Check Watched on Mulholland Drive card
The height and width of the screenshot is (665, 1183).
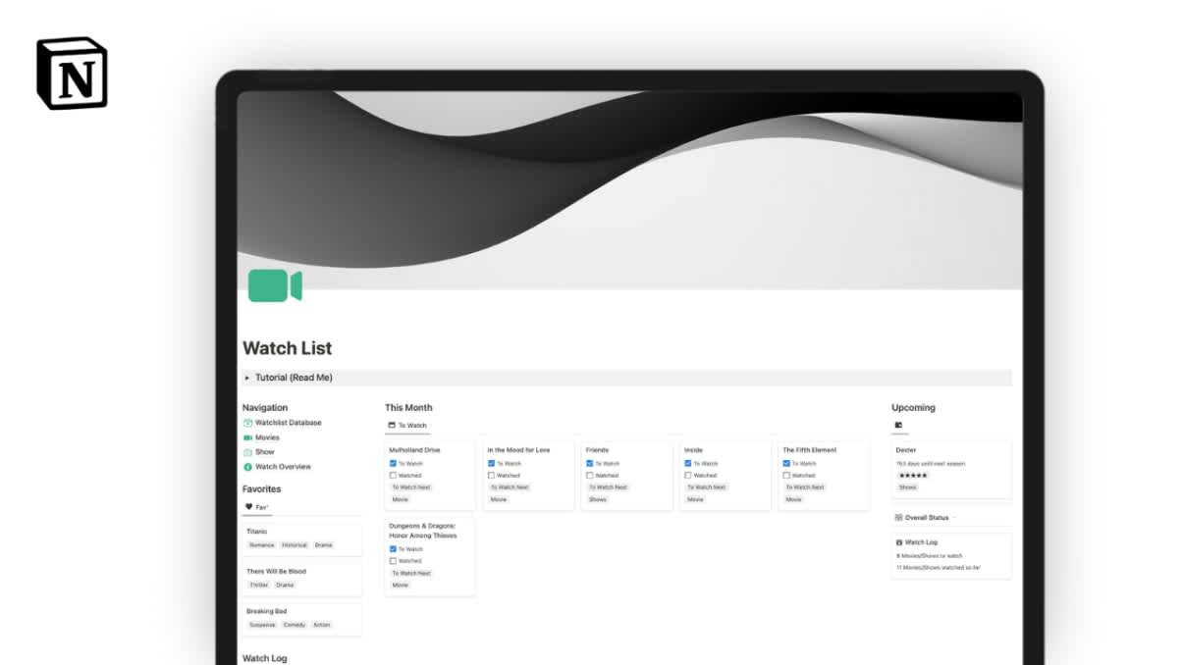pyautogui.click(x=393, y=476)
